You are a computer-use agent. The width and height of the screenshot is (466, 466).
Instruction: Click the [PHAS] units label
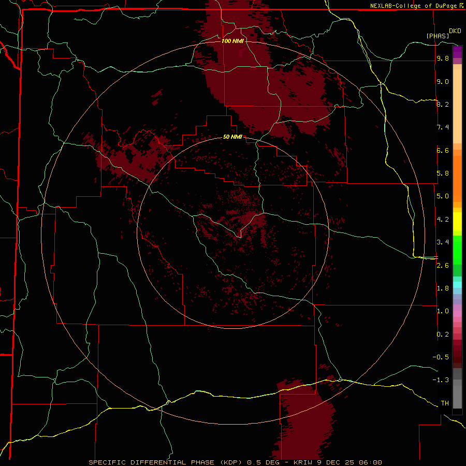[438, 36]
